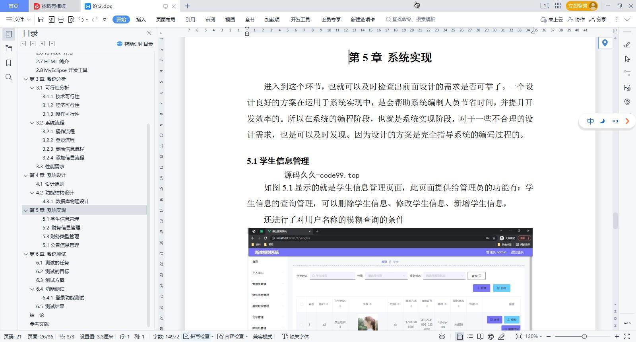The height and width of the screenshot is (342, 636).
Task: Open a new tab with plus button
Action: 187,6
